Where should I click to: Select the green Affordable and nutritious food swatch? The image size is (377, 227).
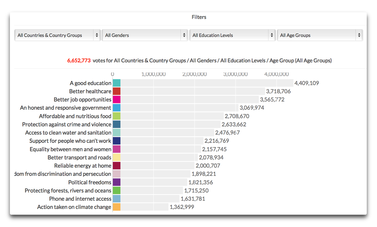pos(117,116)
